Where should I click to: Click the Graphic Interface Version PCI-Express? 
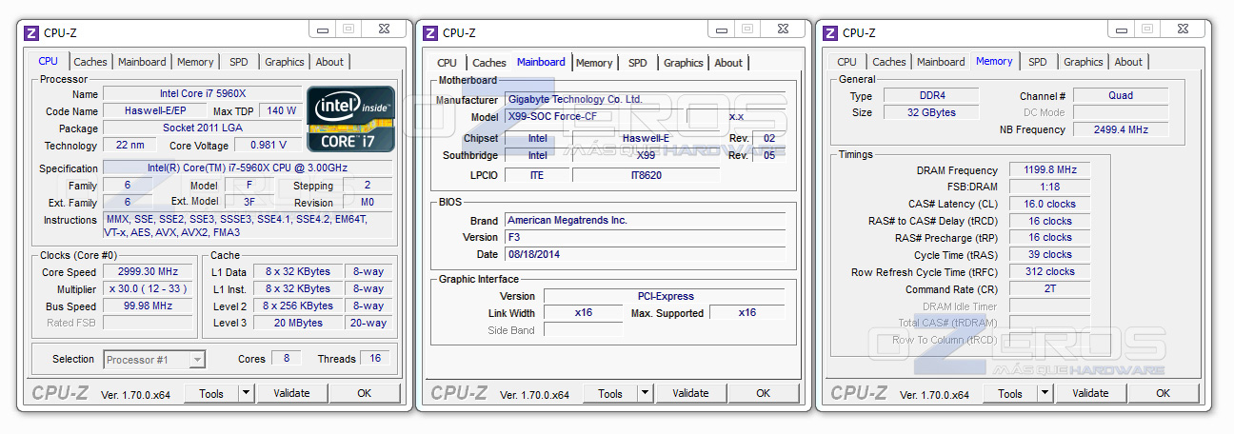point(666,296)
